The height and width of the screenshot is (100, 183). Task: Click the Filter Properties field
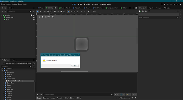pos(159,18)
